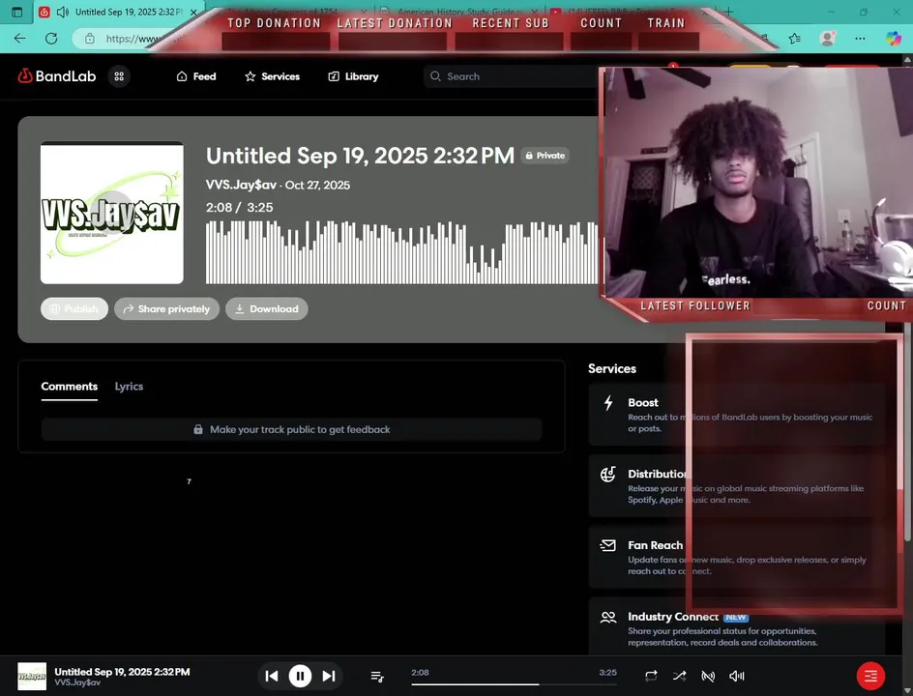The image size is (913, 696).
Task: Download the track
Action: (267, 309)
